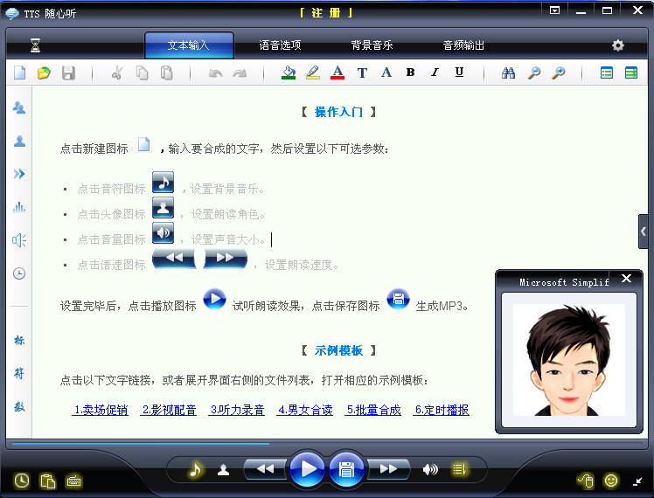
Task: Switch to the 音频输出 tab
Action: click(463, 45)
